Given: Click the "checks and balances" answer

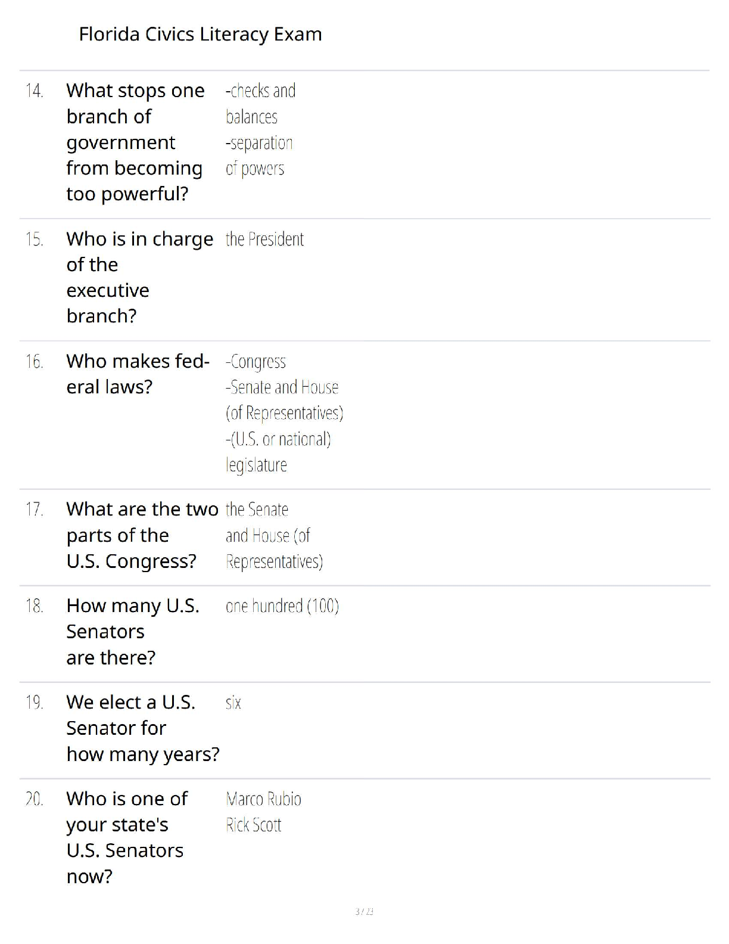Looking at the screenshot, I should [x=260, y=104].
